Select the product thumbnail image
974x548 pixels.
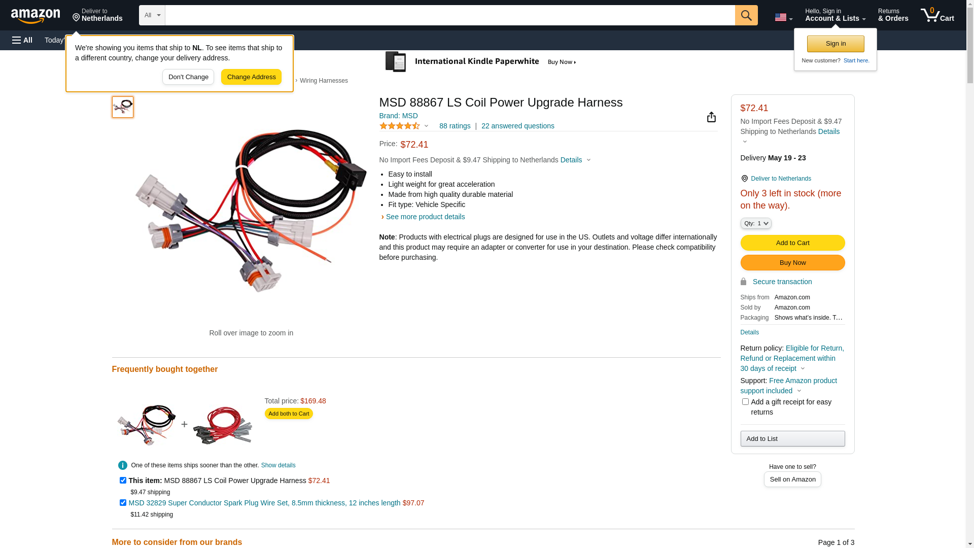tap(123, 107)
